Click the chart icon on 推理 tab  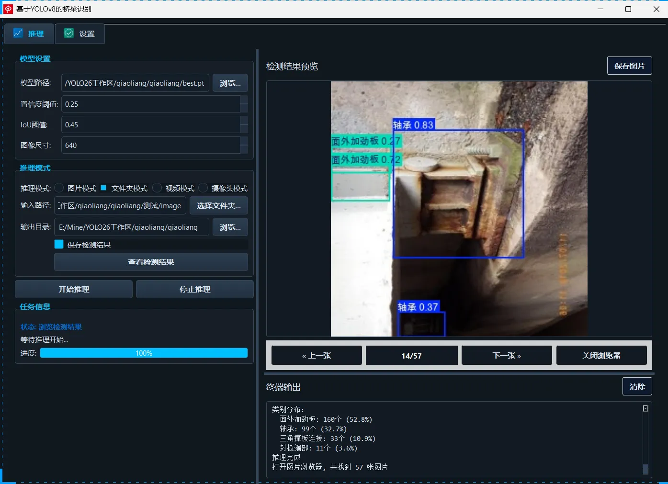[x=18, y=33]
